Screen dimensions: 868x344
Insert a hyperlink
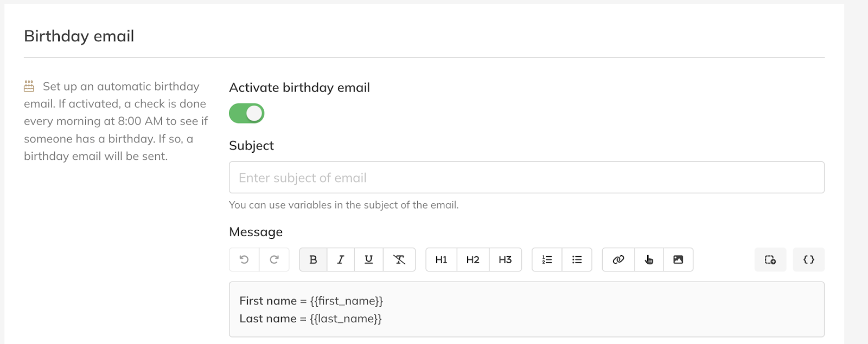pos(618,259)
